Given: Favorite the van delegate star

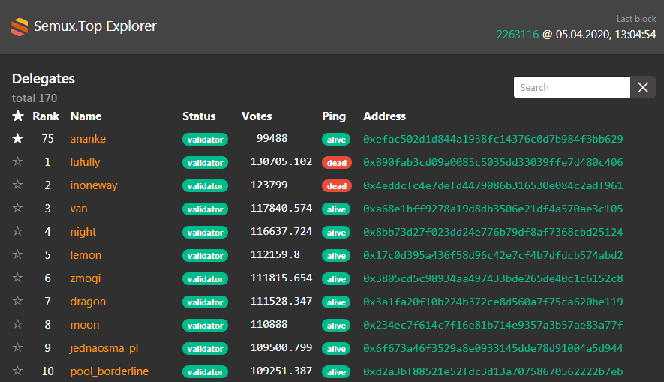Looking at the screenshot, I should click(18, 209).
